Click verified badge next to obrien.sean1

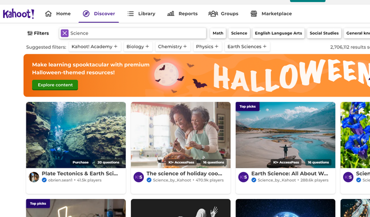pyautogui.click(x=44, y=180)
